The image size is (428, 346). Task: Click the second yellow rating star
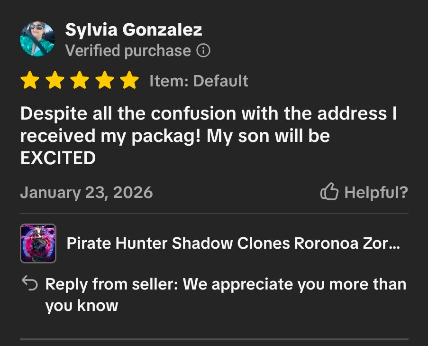[x=55, y=80]
